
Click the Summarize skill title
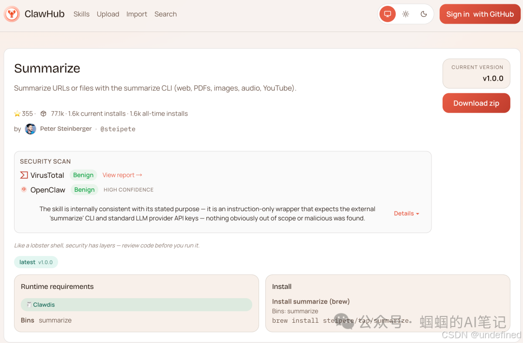tap(47, 68)
